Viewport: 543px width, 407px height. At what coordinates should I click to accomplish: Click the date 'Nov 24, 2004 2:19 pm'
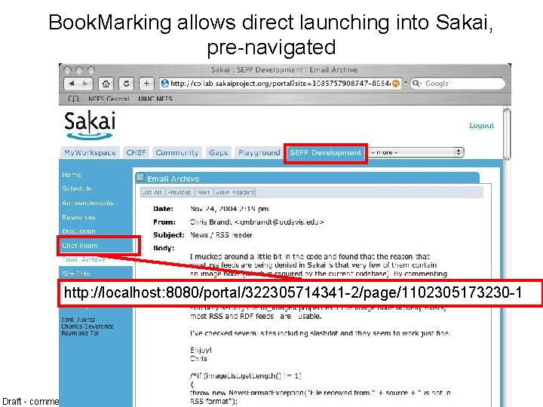pyautogui.click(x=229, y=209)
